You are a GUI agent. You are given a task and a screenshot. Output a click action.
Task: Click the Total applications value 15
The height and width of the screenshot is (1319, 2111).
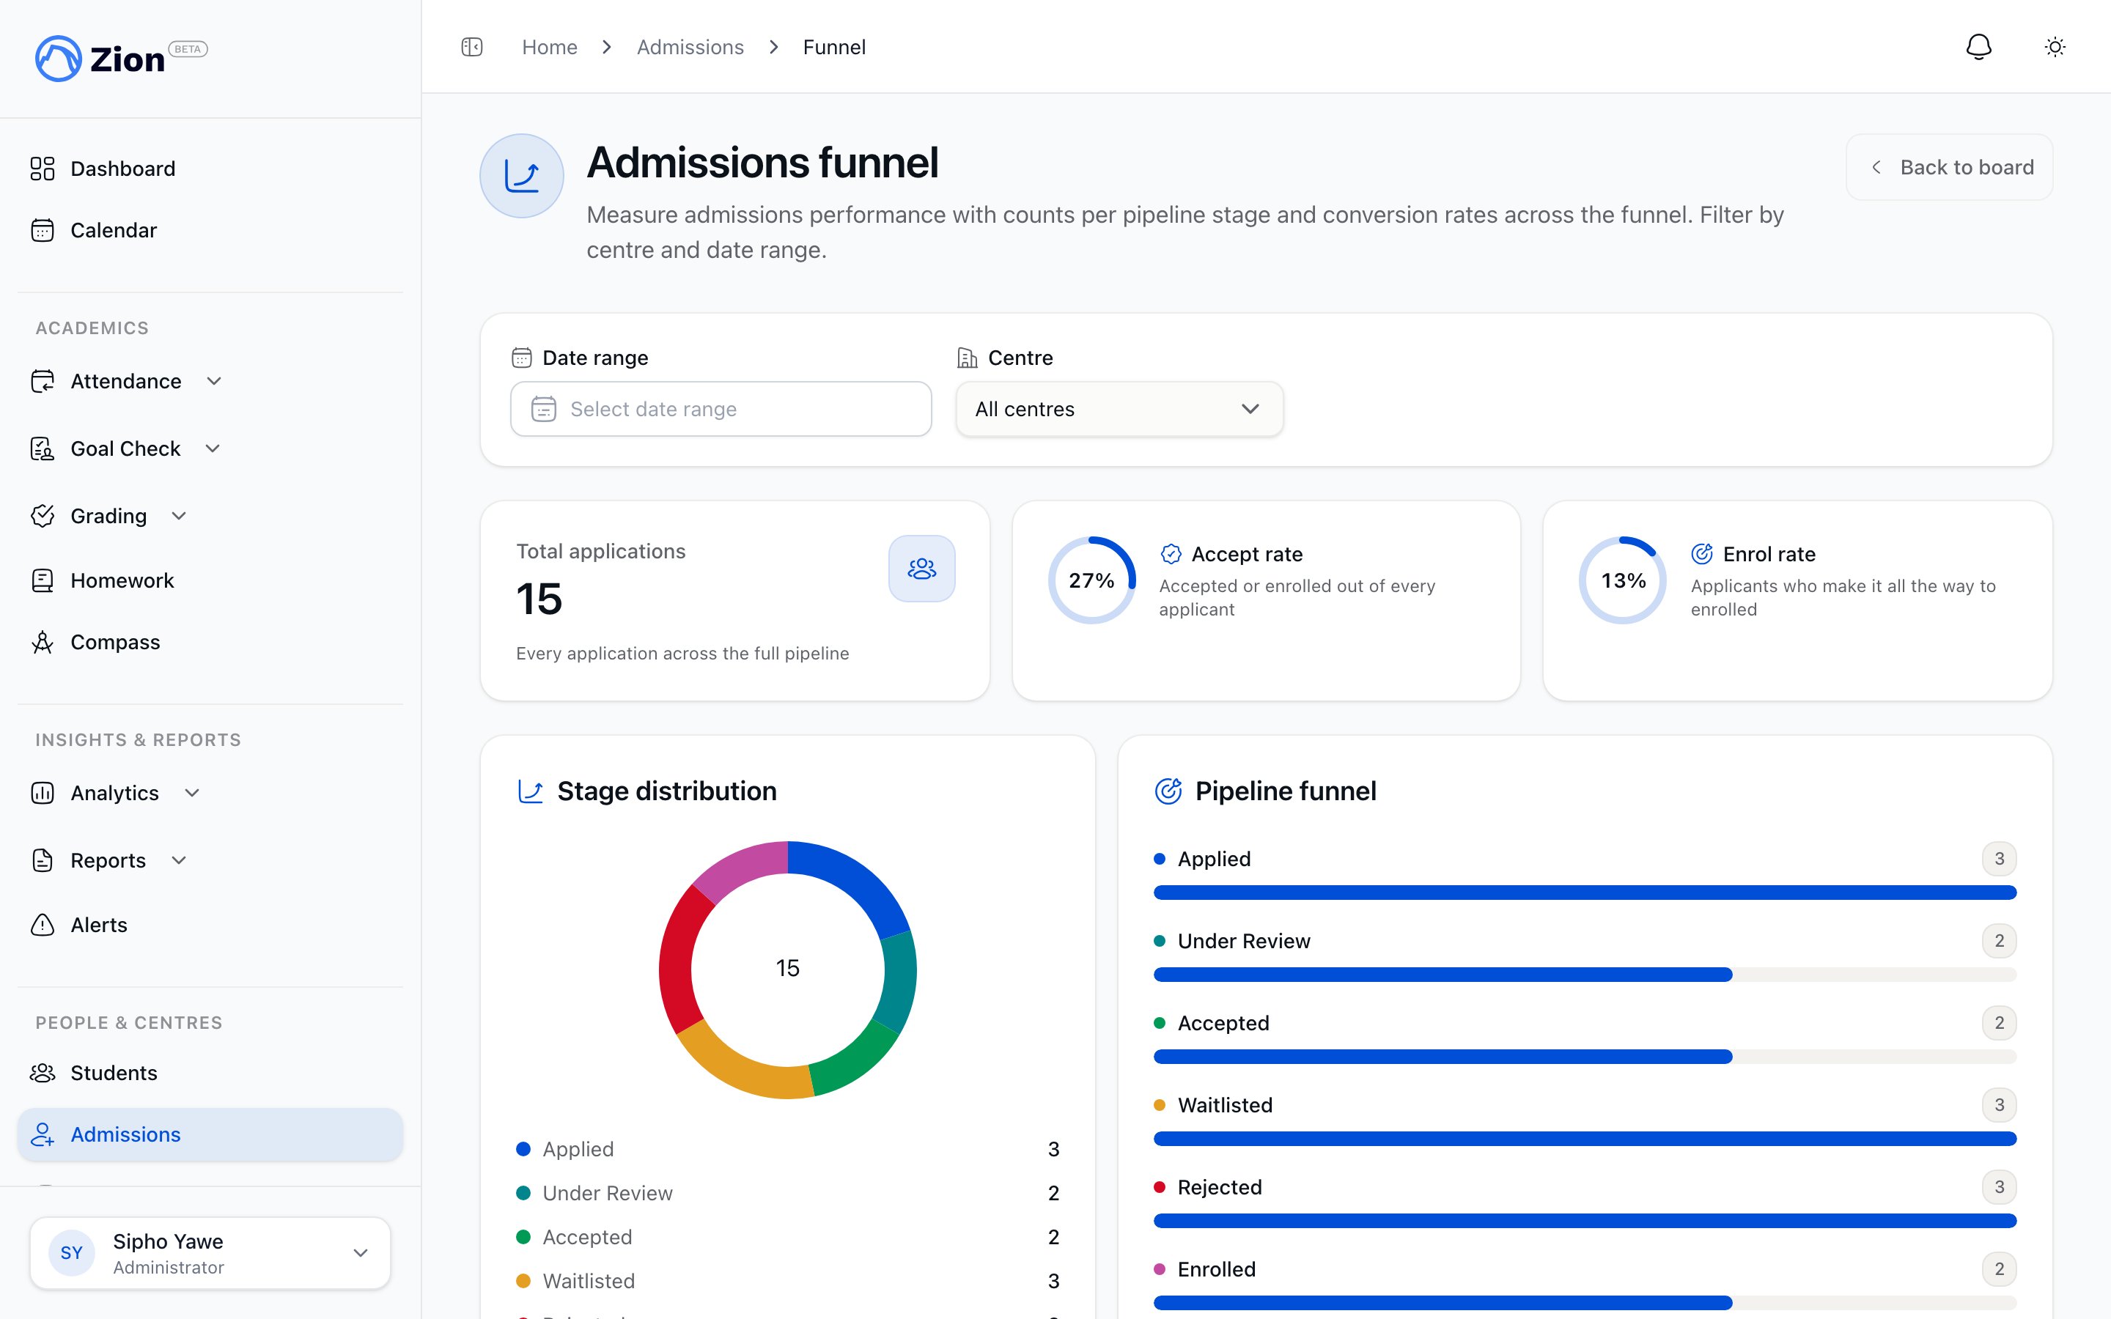point(539,599)
